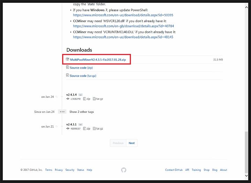Download zip for v2.4.3.1

pyautogui.click(x=87, y=129)
